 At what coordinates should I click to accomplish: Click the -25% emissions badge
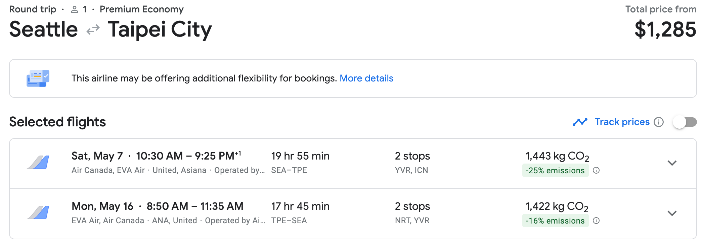[555, 170]
